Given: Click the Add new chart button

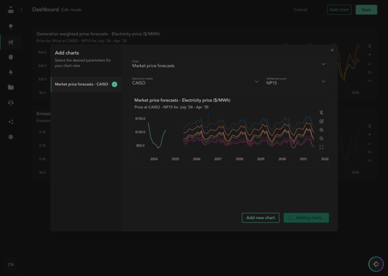Looking at the screenshot, I should (x=261, y=218).
